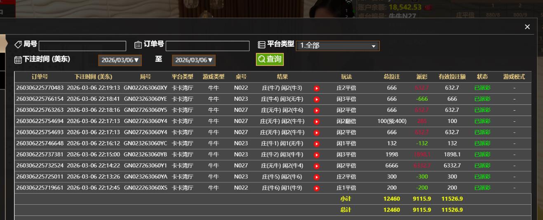This screenshot has height=220, width=543.
Task: Play replay video for order 260306225732524
Action: pos(317,166)
